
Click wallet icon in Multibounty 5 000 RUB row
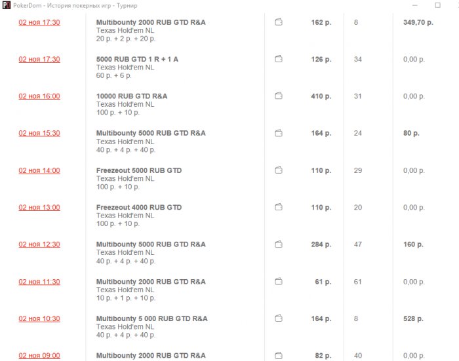[x=278, y=319]
